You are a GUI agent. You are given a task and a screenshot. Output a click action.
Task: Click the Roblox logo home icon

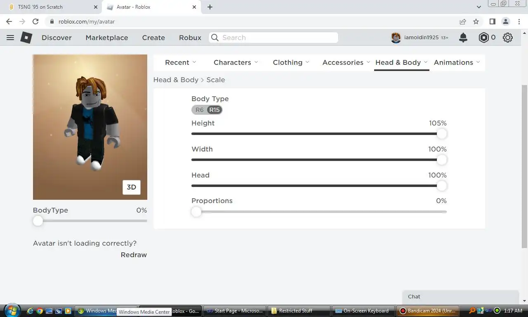[26, 38]
